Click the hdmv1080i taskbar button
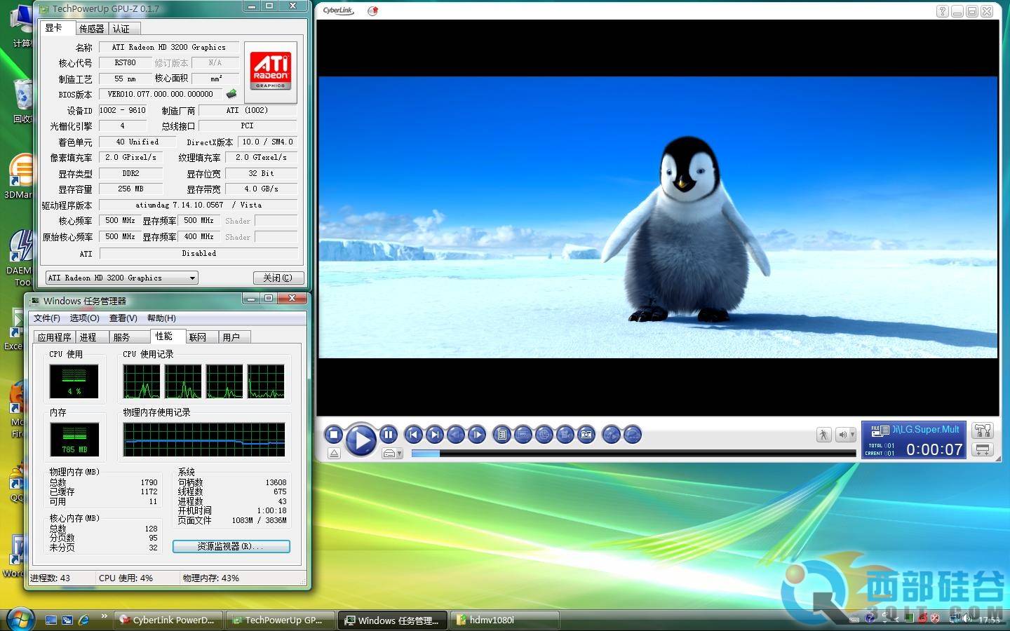 pos(504,620)
